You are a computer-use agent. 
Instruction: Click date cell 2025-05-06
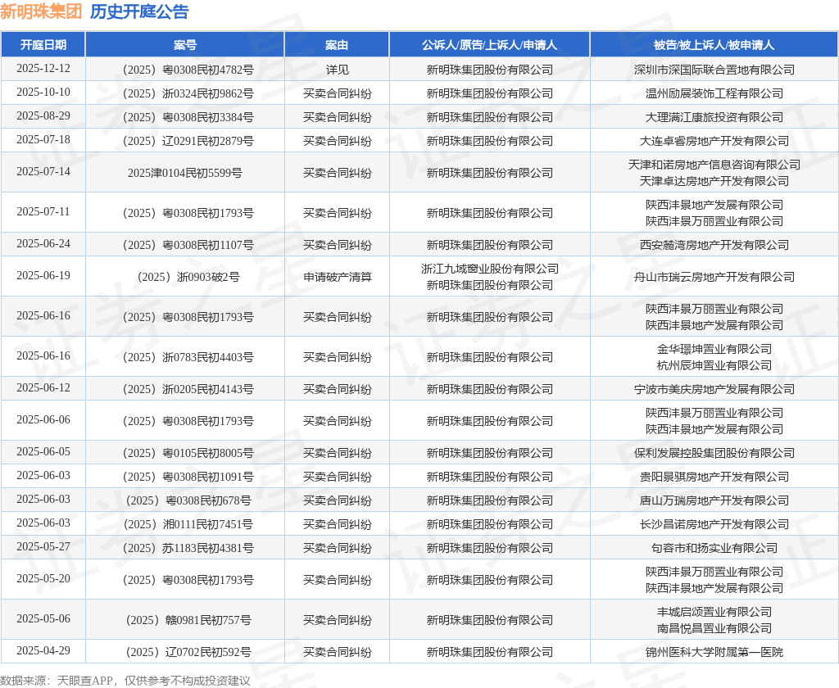(43, 618)
